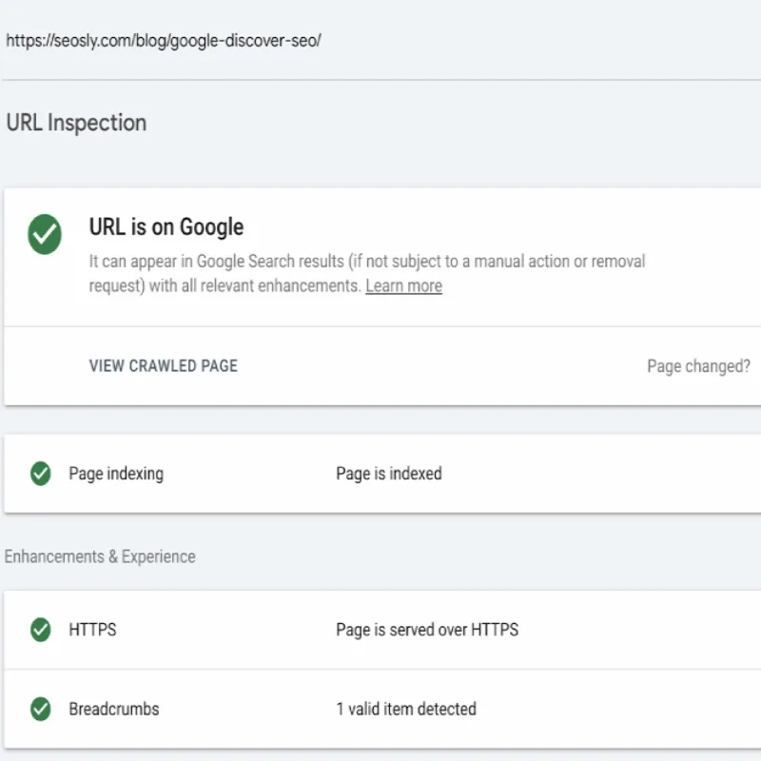Click the Page is indexed status text
Image resolution: width=761 pixels, height=761 pixels.
point(389,474)
